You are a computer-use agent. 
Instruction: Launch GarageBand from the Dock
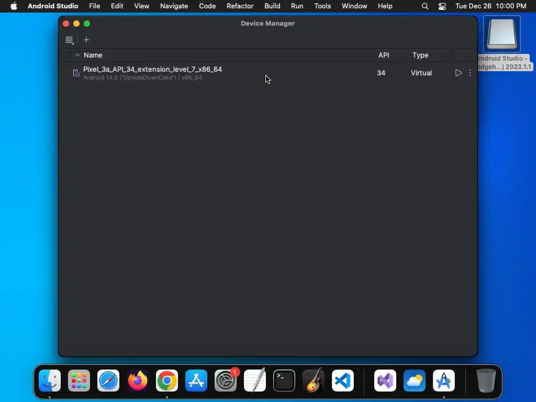coord(314,381)
